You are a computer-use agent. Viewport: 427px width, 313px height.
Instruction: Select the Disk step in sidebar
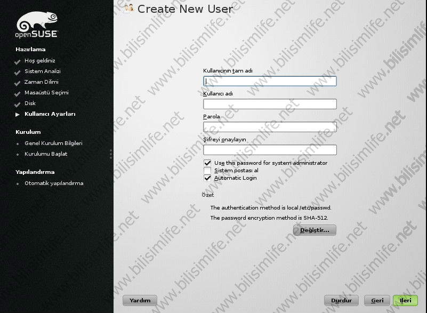click(x=30, y=103)
